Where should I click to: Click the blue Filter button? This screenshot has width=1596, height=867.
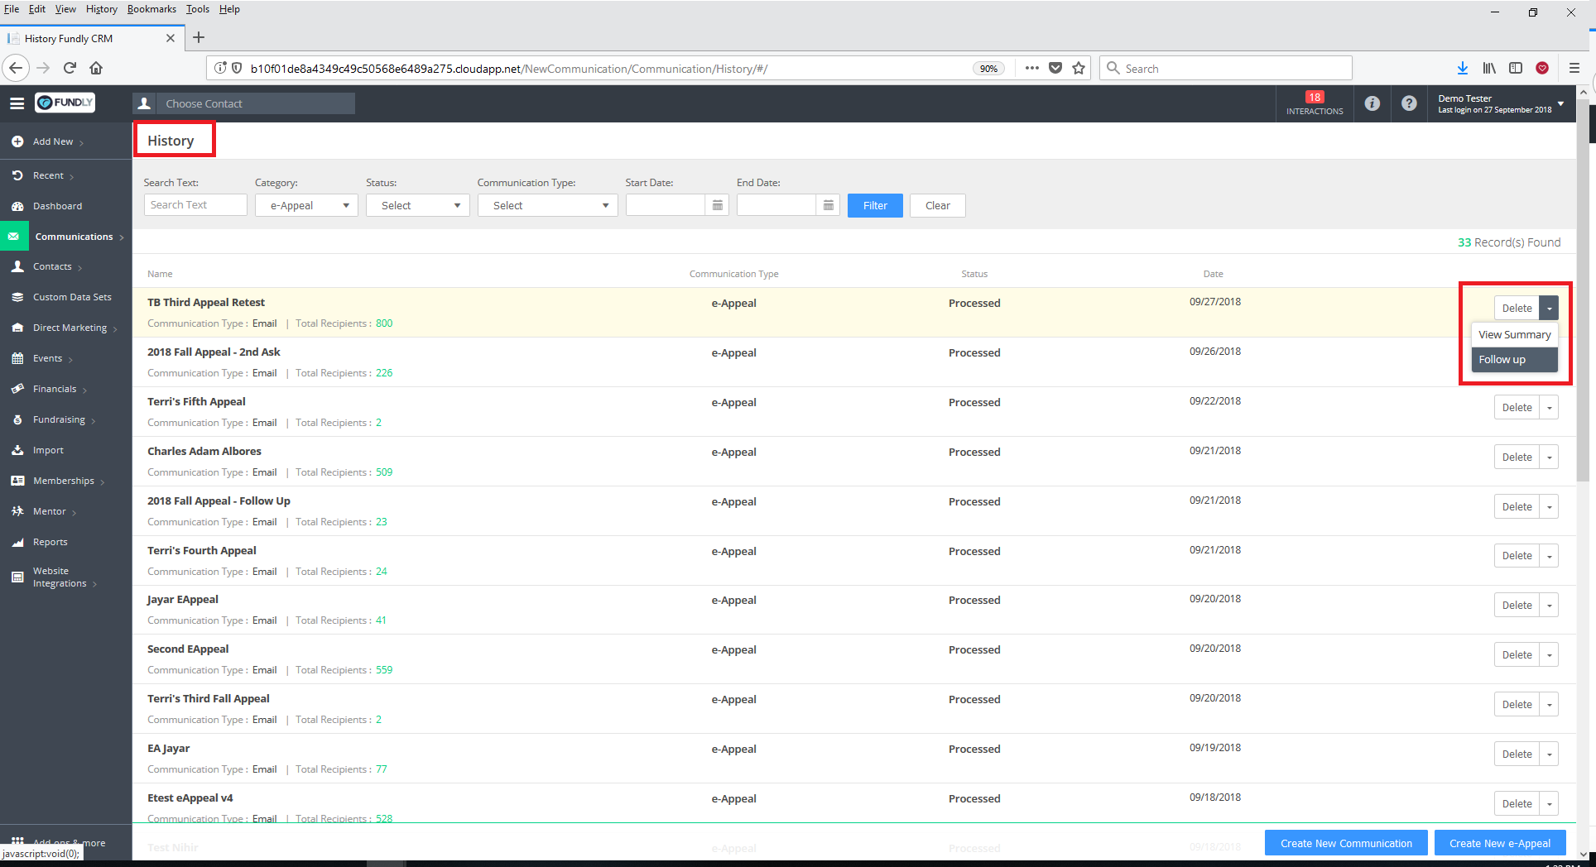click(x=874, y=205)
